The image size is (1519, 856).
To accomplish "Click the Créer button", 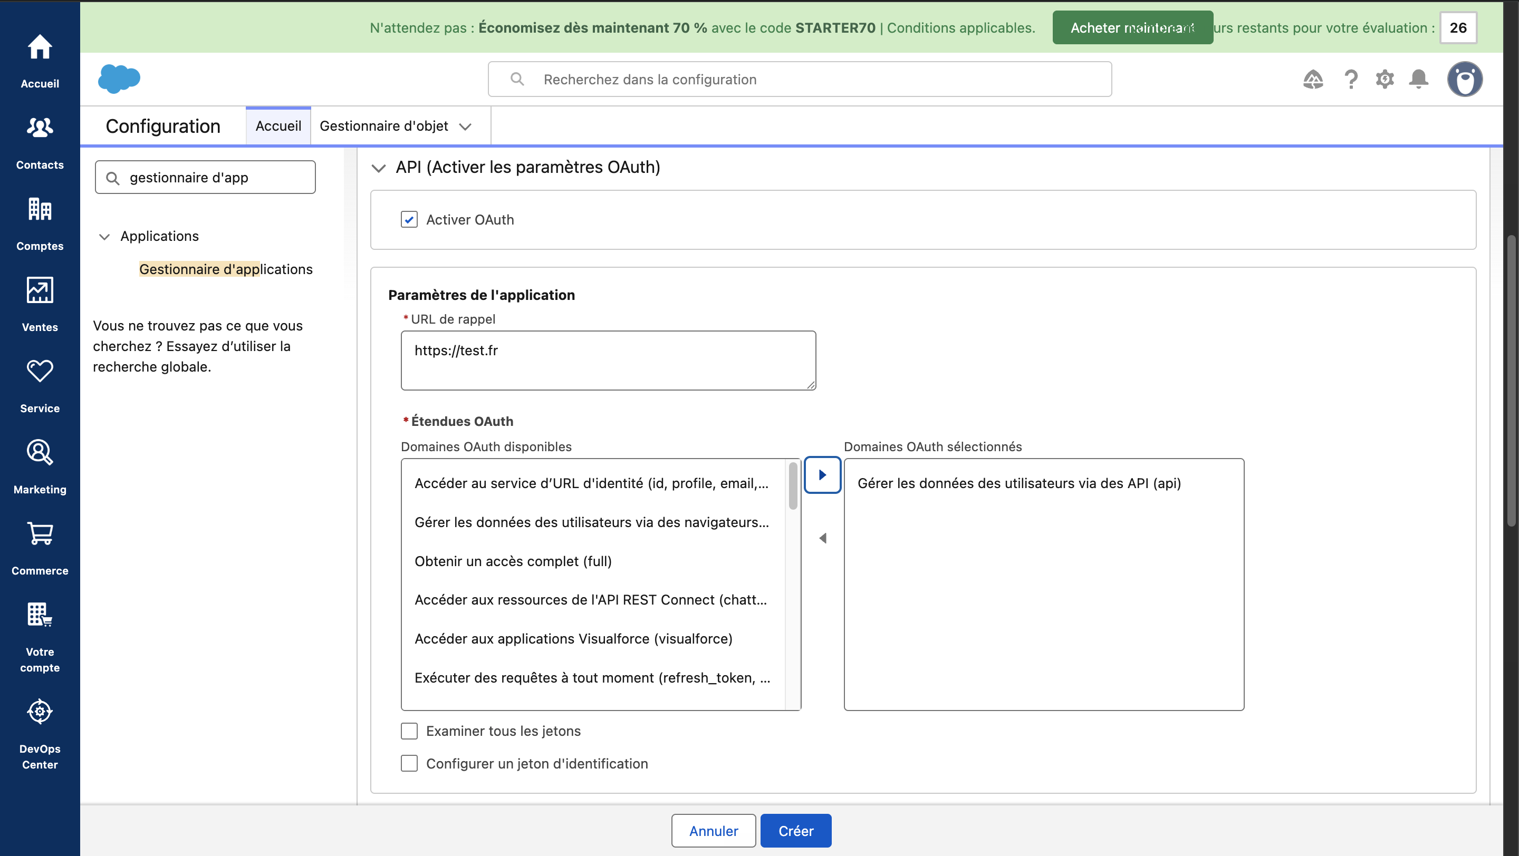I will pos(795,831).
